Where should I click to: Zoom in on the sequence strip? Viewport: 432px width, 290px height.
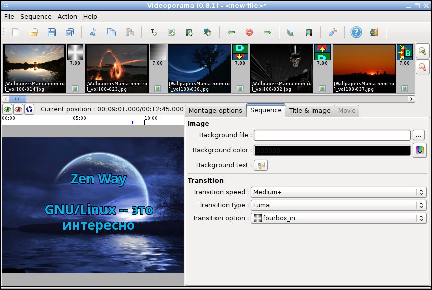(x=422, y=51)
